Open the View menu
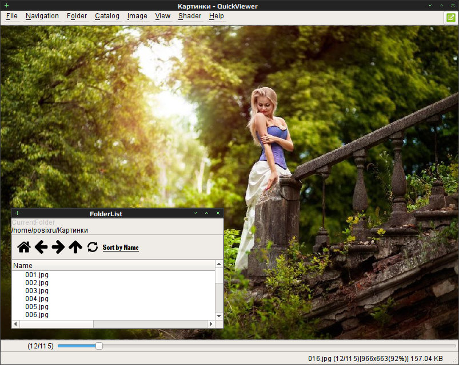This screenshot has height=365, width=459. pos(162,16)
